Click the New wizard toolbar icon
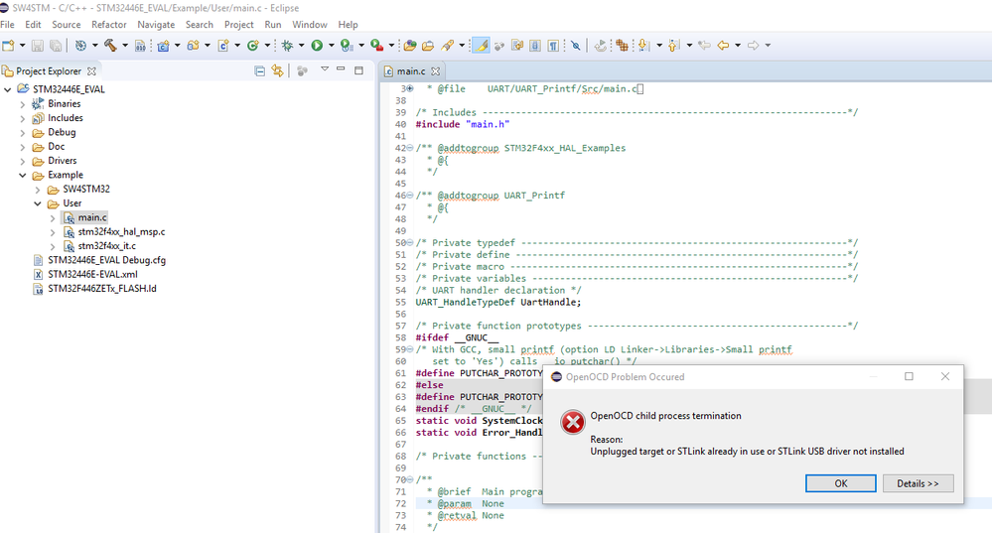 point(8,46)
